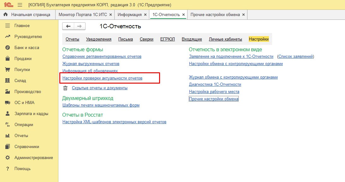This screenshot has height=182, width=345.
Task: Open the Зарплата и кадры sidebar section
Action: 29,113
